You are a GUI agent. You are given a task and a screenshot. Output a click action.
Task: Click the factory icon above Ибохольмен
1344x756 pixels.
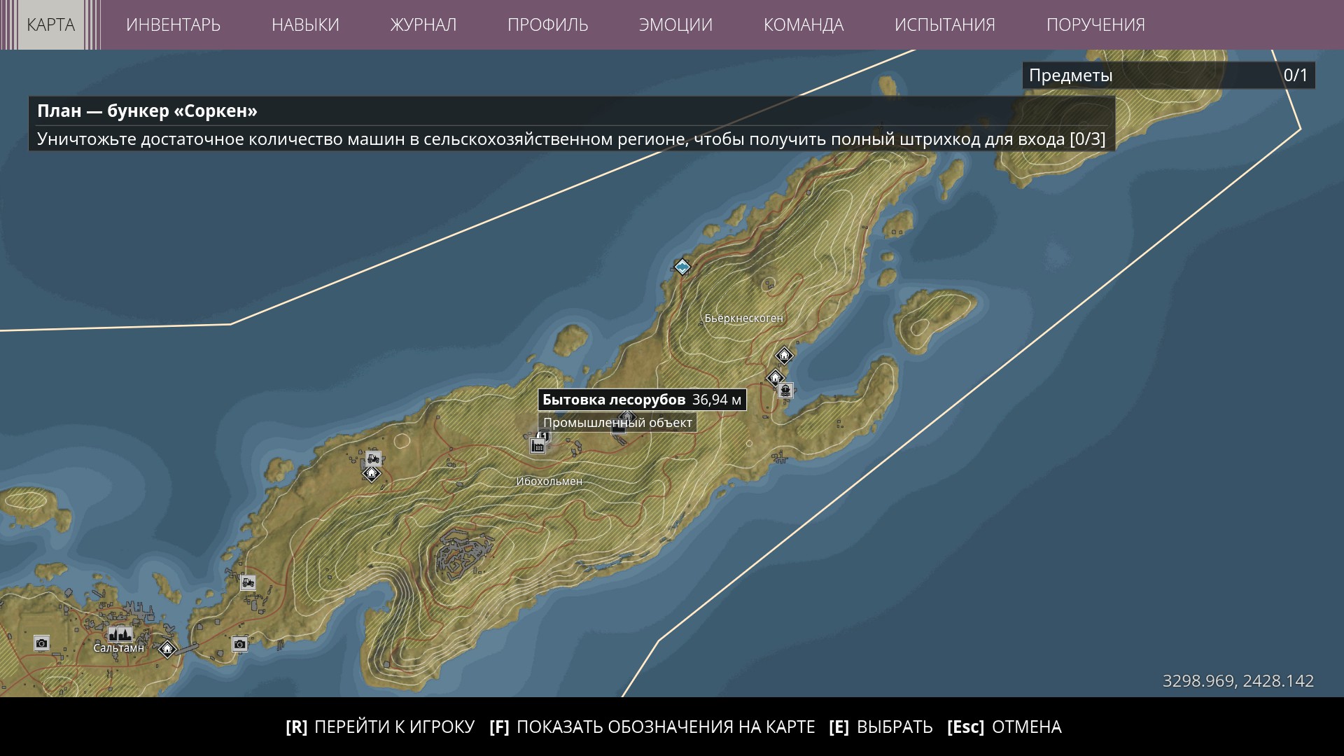click(x=538, y=445)
